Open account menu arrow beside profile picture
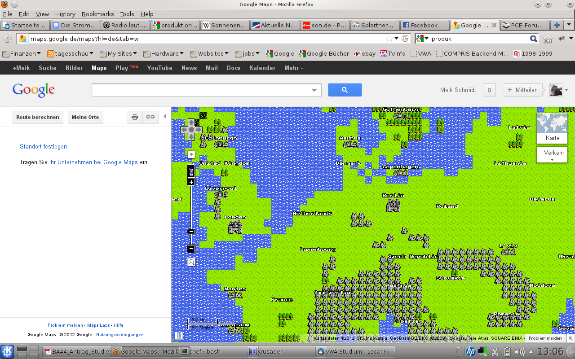Viewport: 575px width, 359px height. (566, 90)
